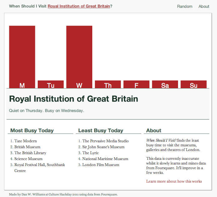217x197 pixels.
Task: Click the 'Quiet on Thursday. Busy on Wednesday.' text
Action: pyautogui.click(x=46, y=111)
